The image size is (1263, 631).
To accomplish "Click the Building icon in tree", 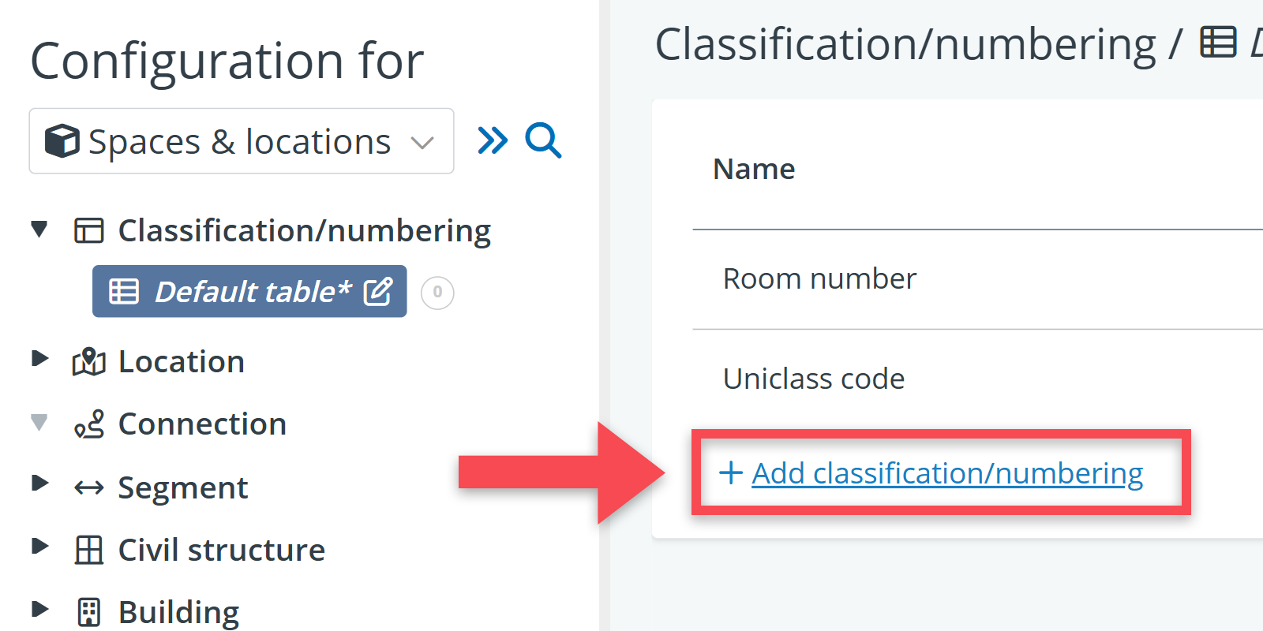I will pos(88,612).
